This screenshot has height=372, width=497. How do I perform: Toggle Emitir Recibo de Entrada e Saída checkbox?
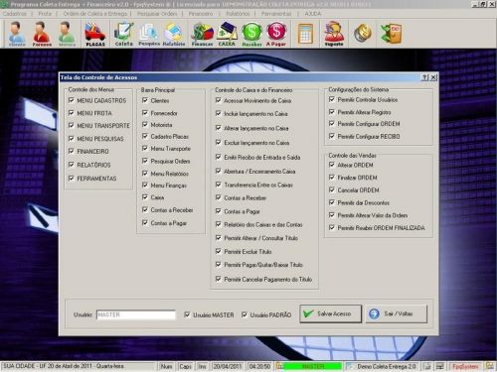tap(218, 157)
